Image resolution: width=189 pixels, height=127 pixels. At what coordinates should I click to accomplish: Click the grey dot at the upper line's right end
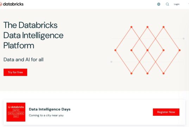(x=183, y=38)
